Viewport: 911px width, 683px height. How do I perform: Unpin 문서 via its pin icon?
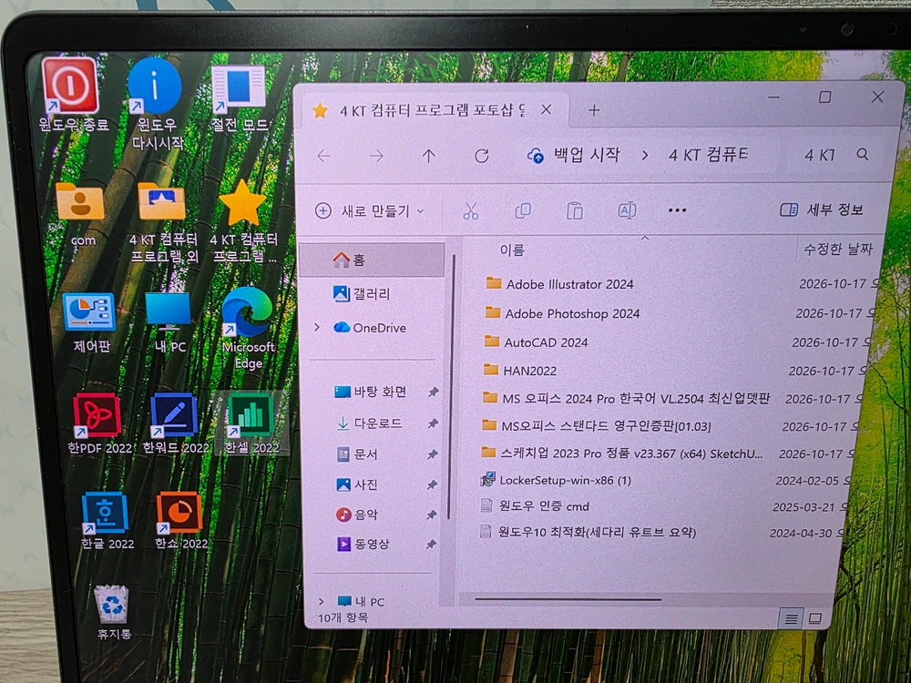[x=432, y=454]
